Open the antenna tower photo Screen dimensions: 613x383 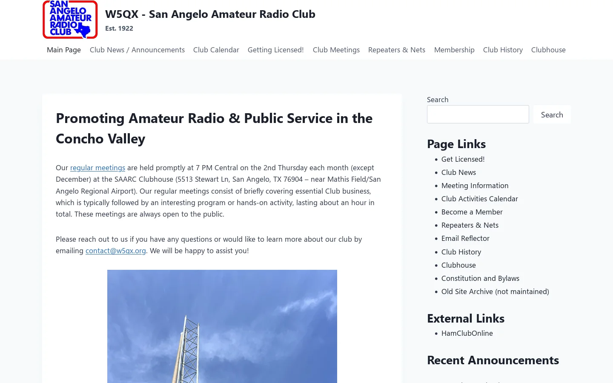click(222, 326)
